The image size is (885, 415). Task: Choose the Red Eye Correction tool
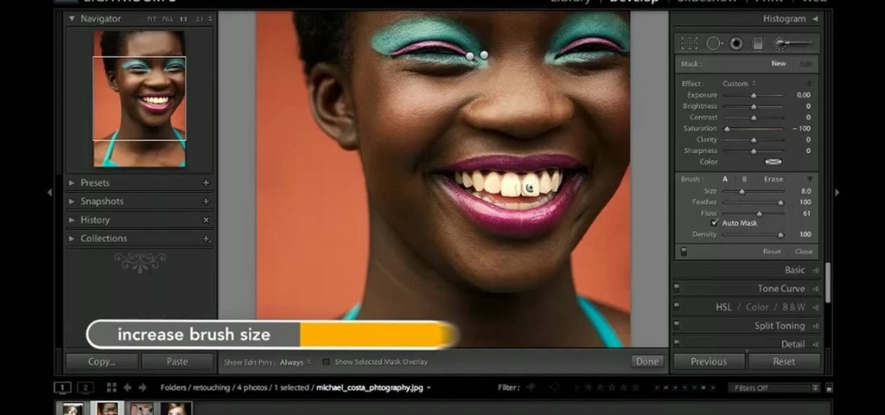click(x=736, y=43)
